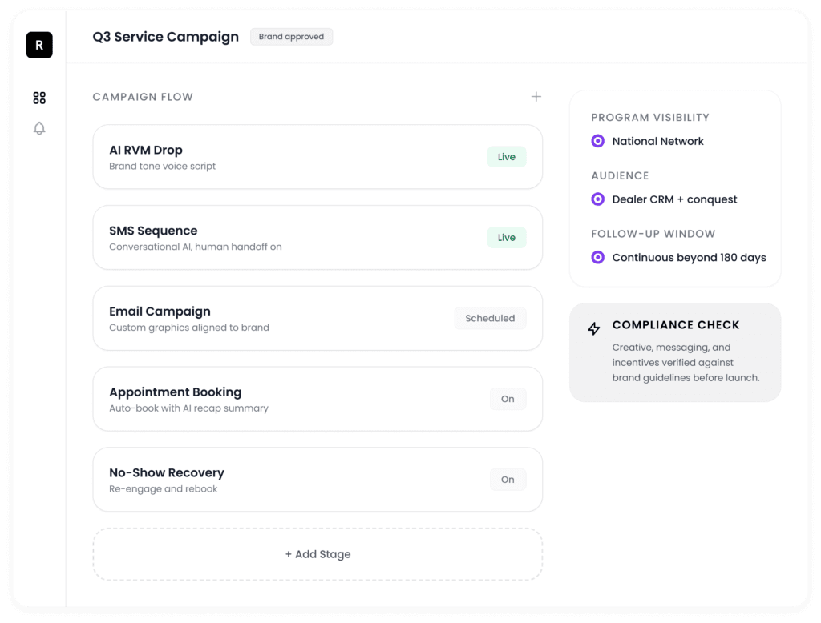Open the SMS Sequence stage title
The image size is (821, 623).
(x=153, y=231)
